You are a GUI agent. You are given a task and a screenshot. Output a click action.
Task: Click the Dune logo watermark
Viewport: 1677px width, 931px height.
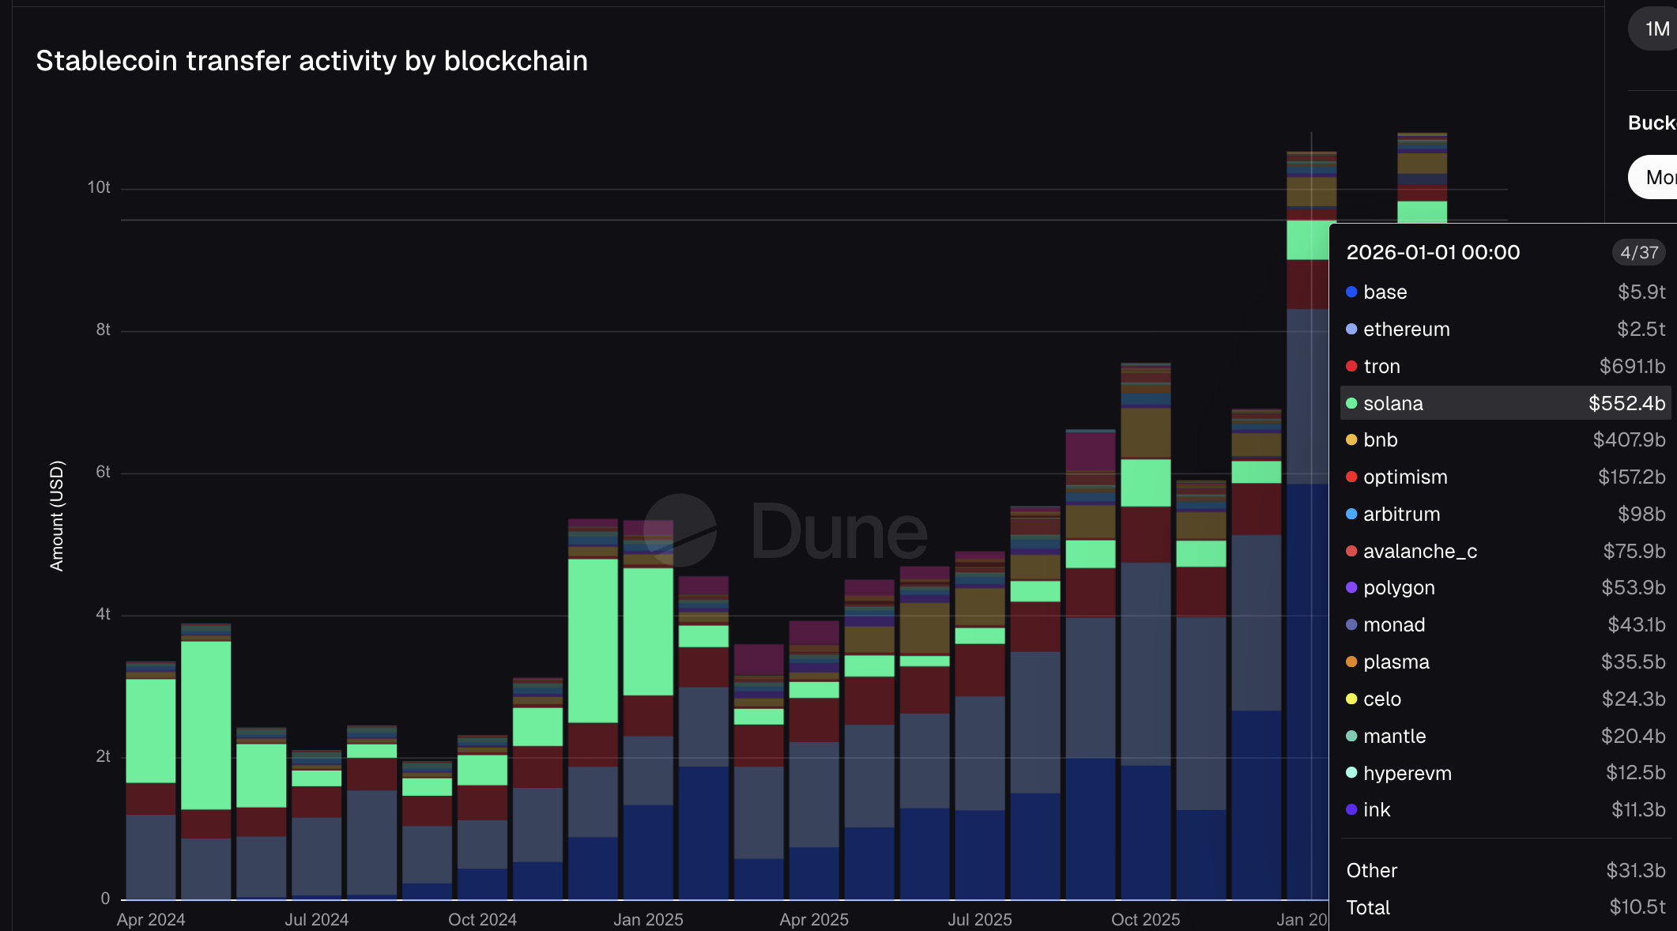pos(790,530)
